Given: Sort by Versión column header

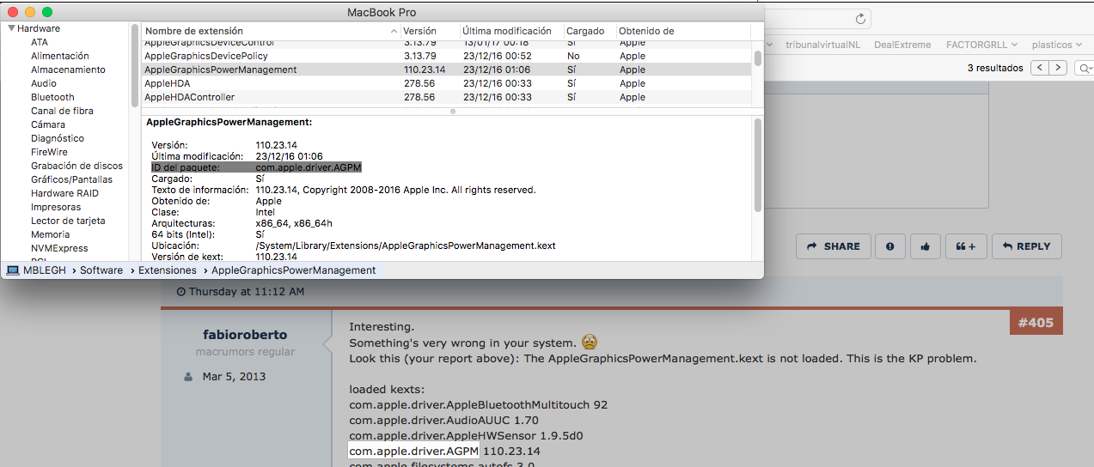Looking at the screenshot, I should [x=430, y=31].
